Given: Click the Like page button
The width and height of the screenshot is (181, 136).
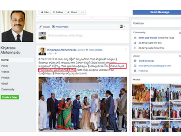Looking at the screenshot, I should point(44,12).
